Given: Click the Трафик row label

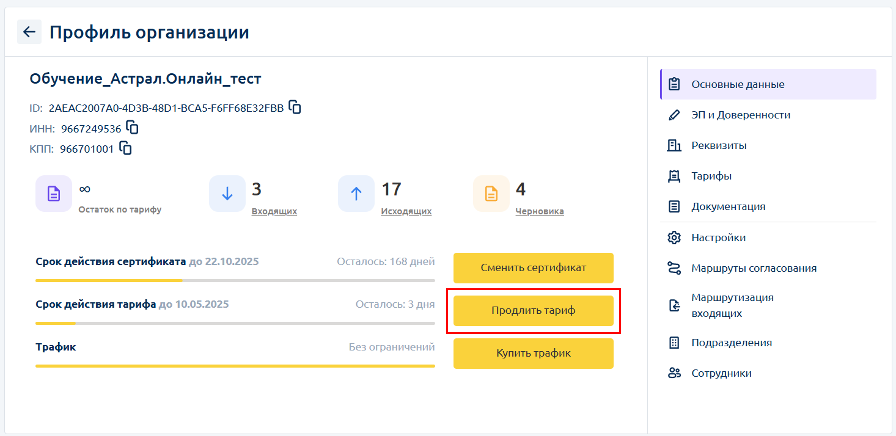Looking at the screenshot, I should [56, 347].
